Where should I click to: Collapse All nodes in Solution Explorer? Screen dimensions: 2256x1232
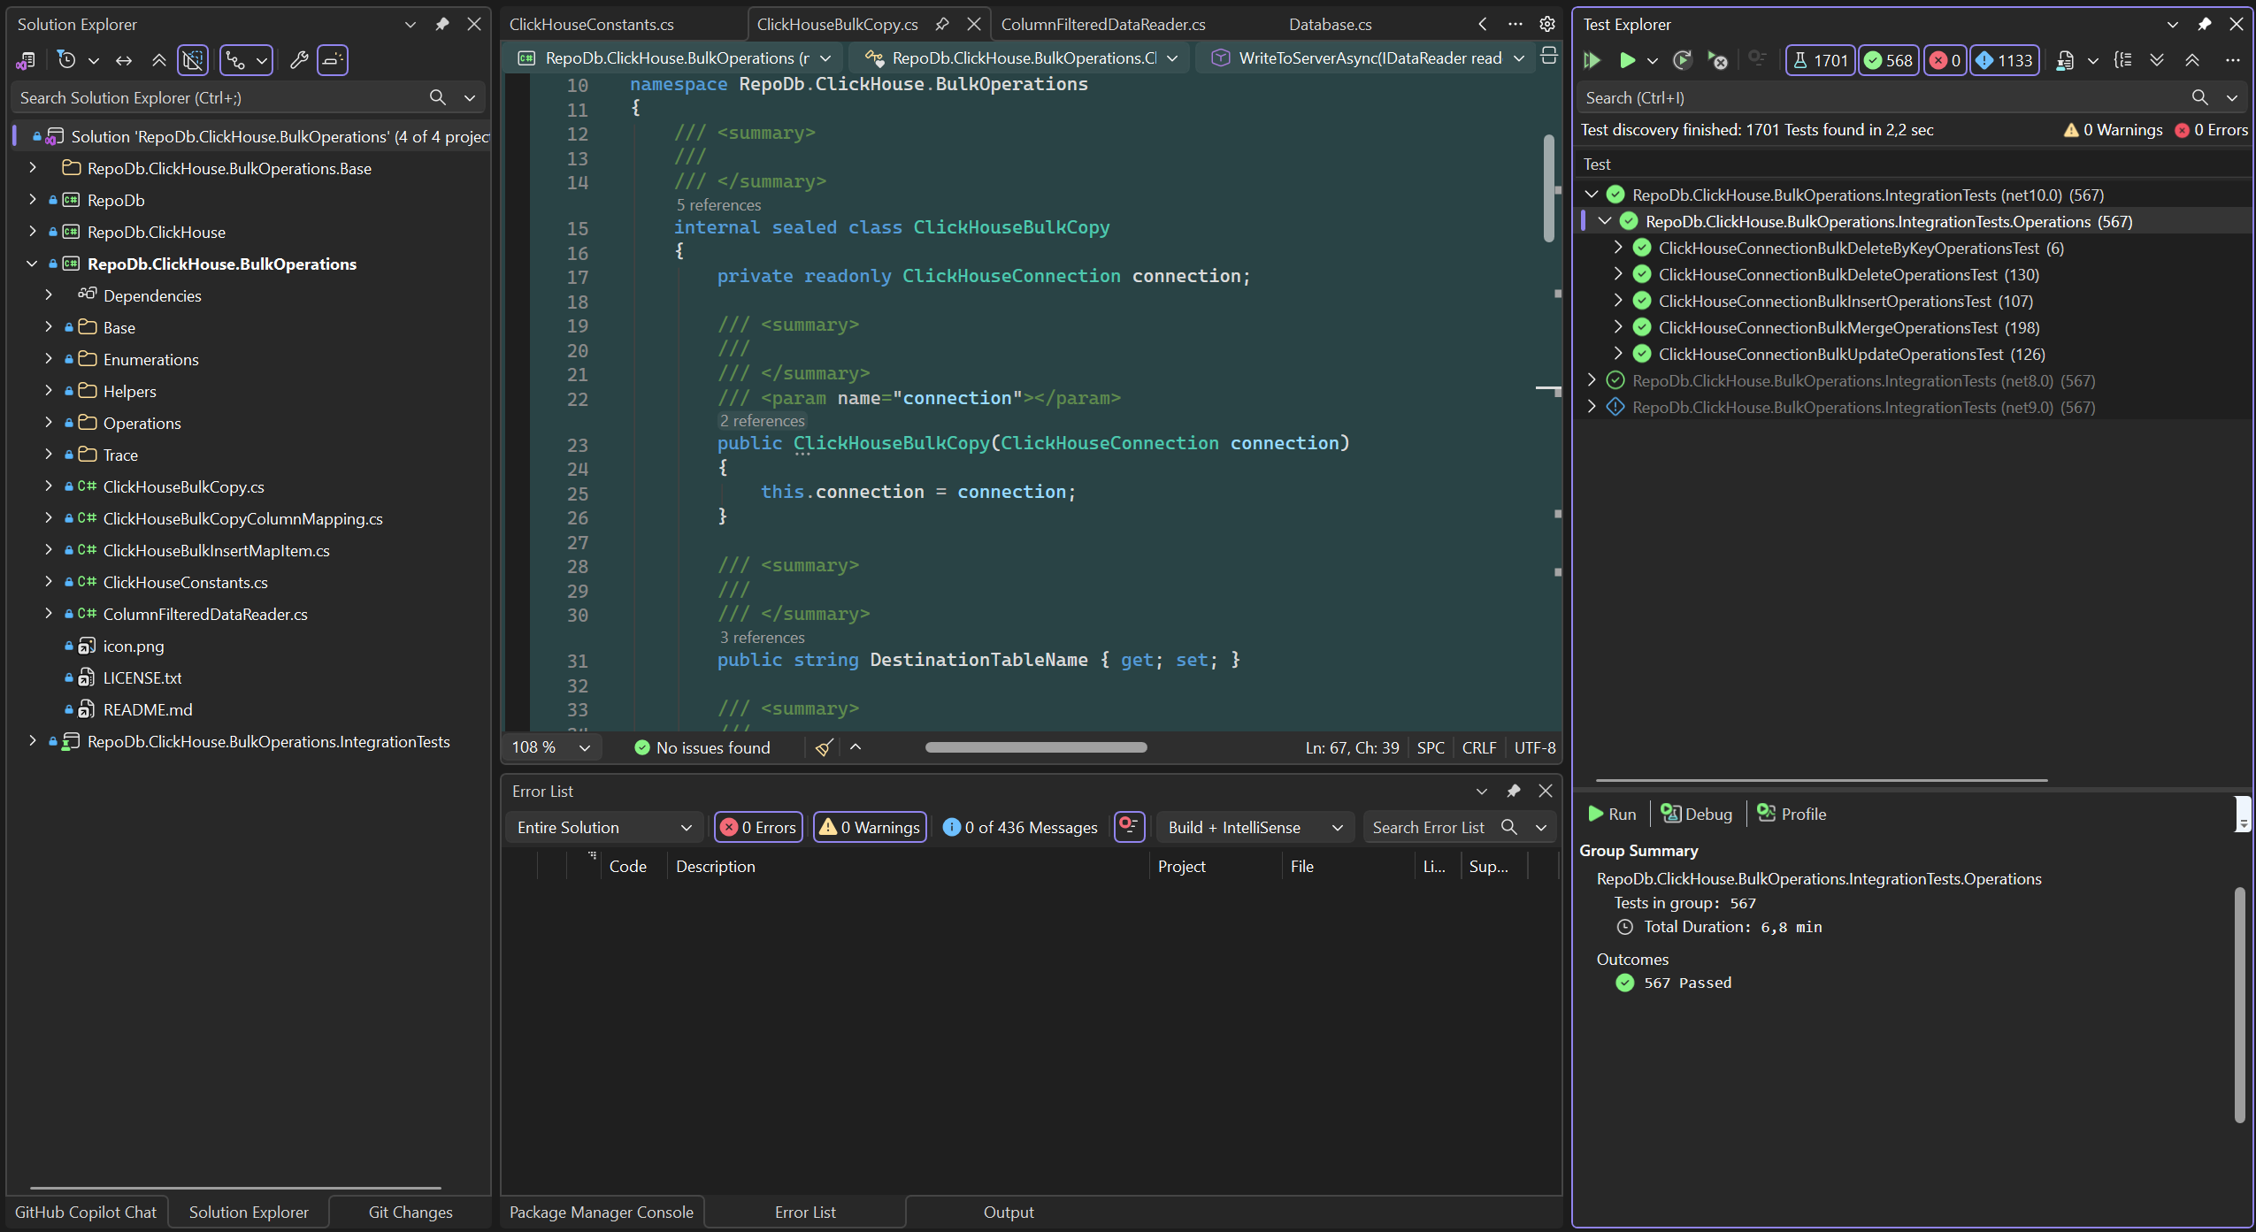click(x=159, y=60)
